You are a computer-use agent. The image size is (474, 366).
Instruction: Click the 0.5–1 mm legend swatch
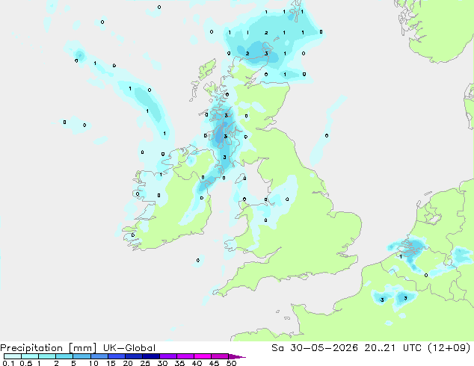tap(30, 356)
